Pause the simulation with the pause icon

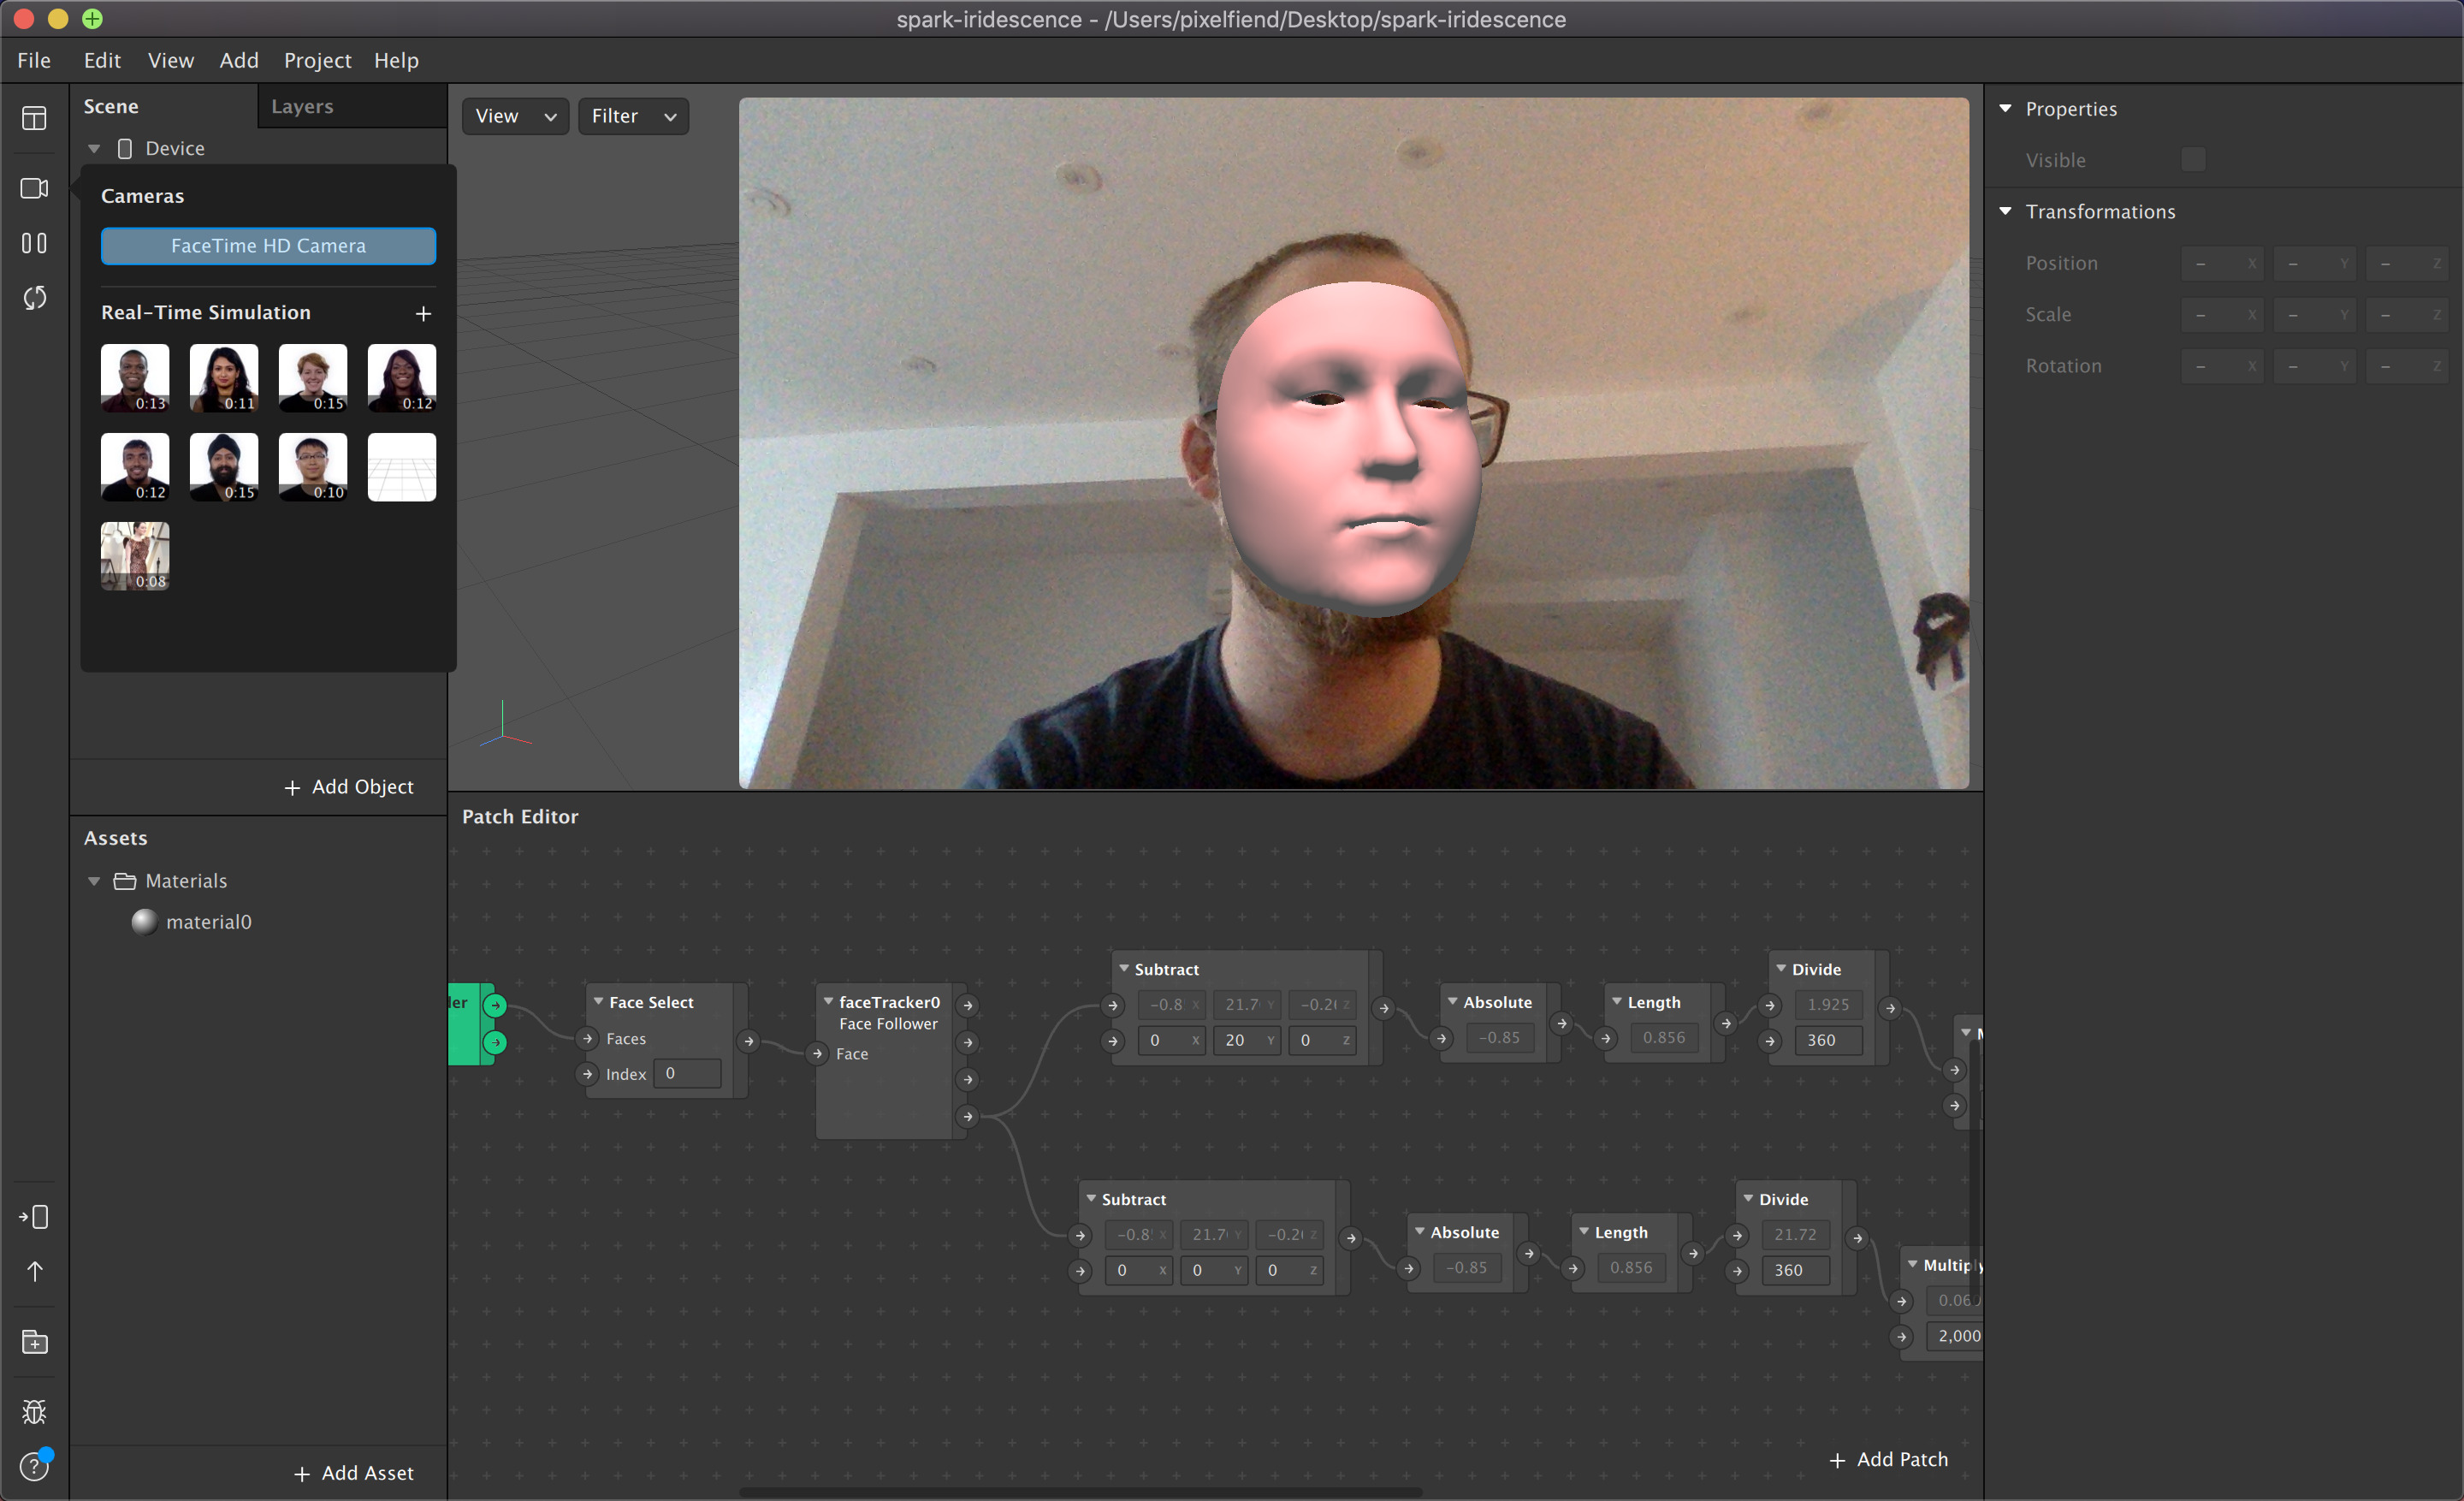tap(34, 243)
